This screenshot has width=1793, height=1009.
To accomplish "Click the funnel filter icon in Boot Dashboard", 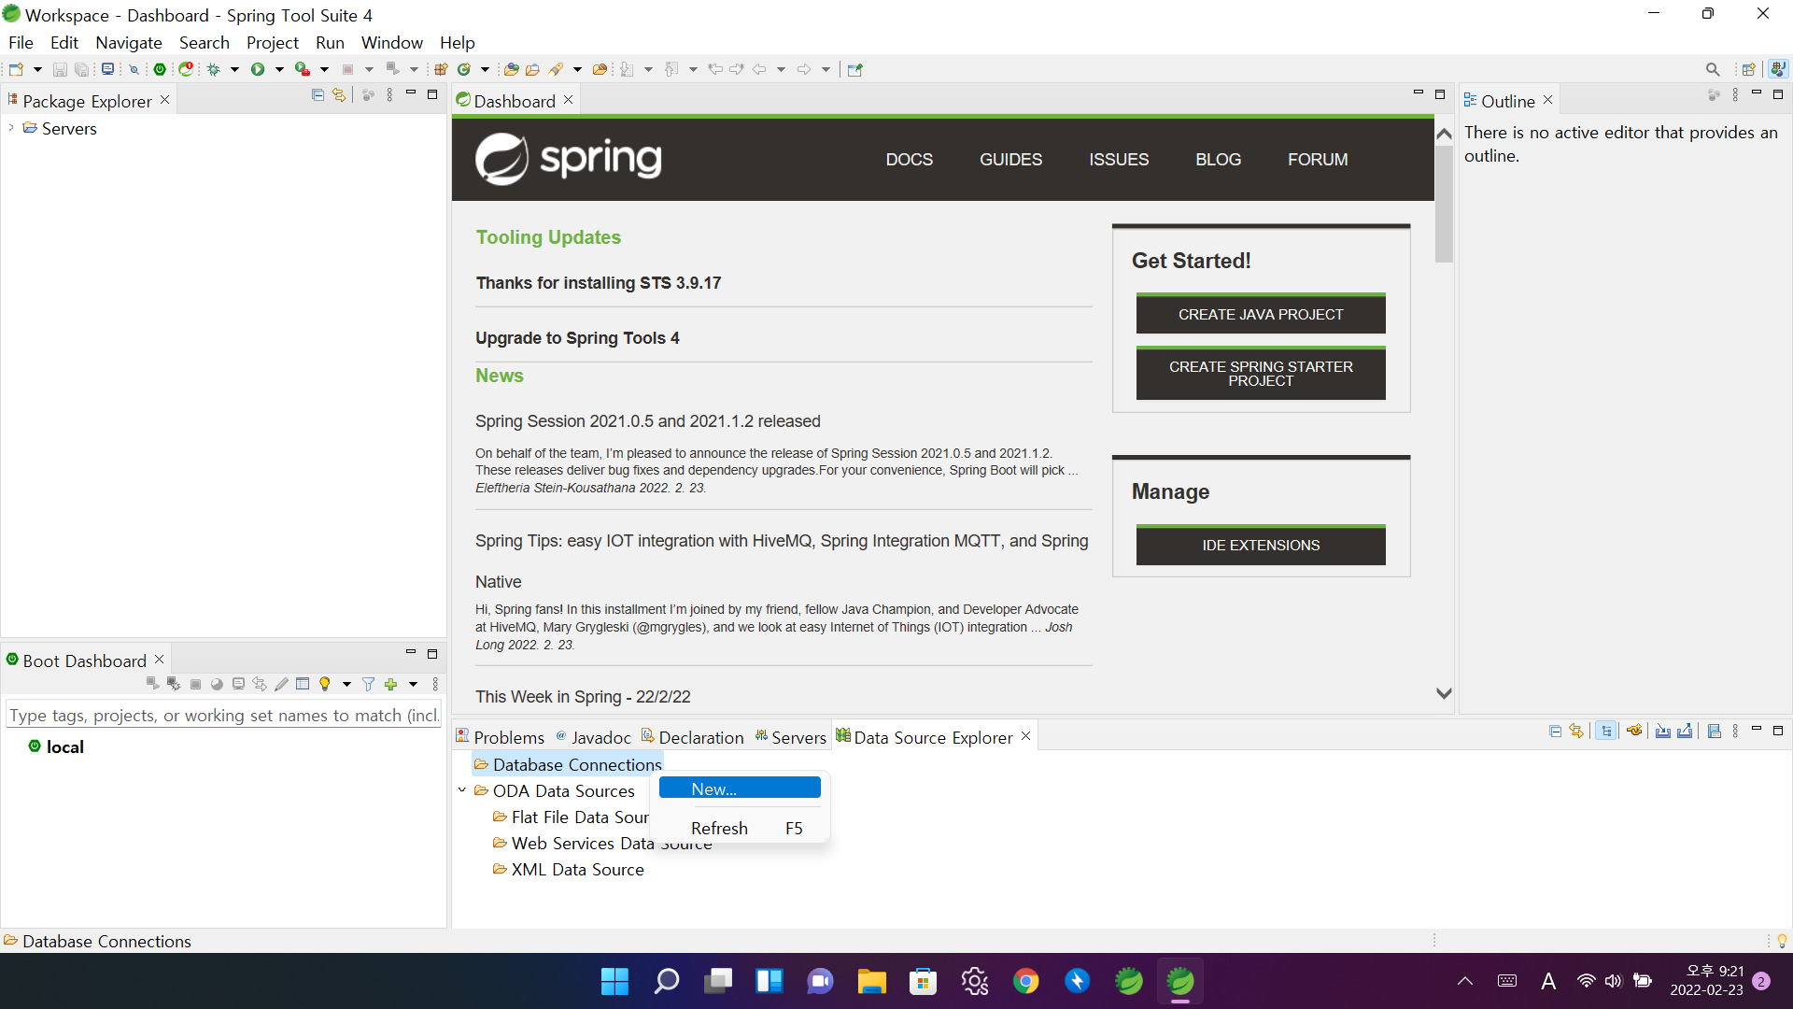I will pyautogui.click(x=369, y=685).
